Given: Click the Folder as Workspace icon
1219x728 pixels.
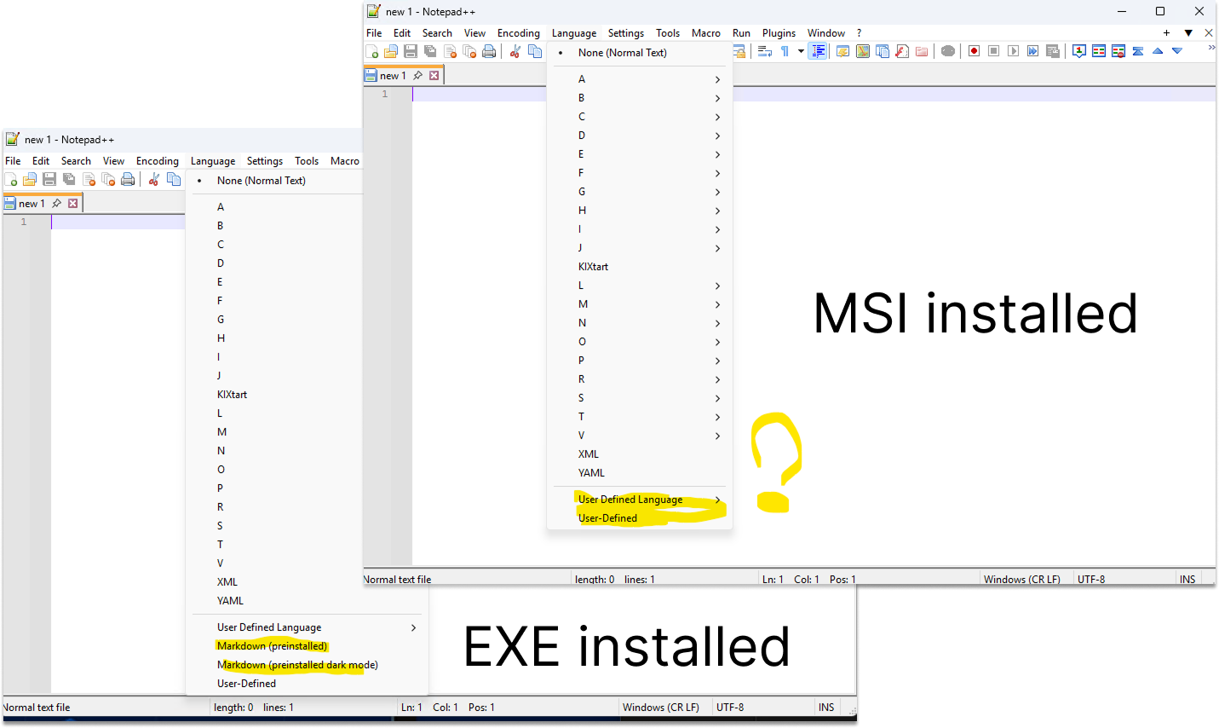Looking at the screenshot, I should [x=922, y=51].
